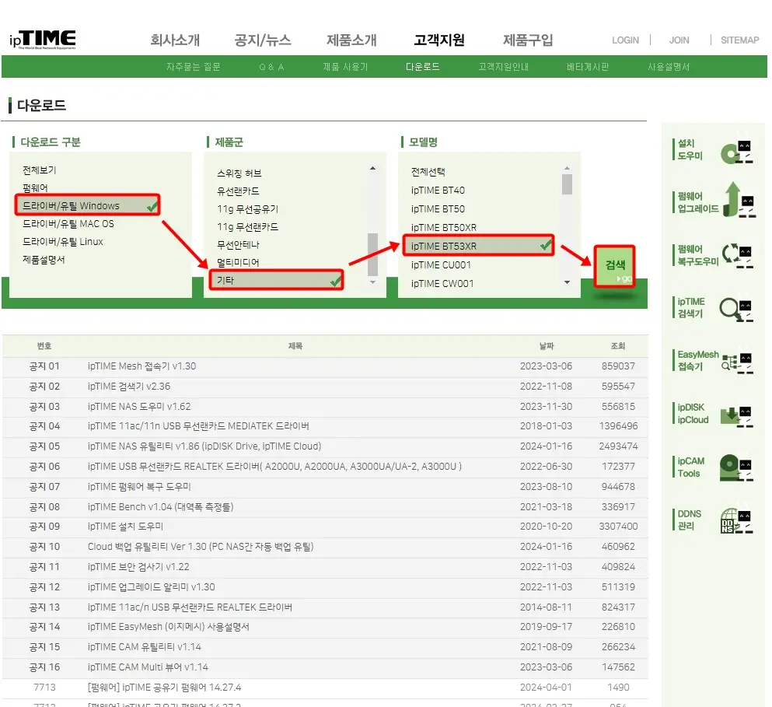Open ipTIME CAM Multi 뷰어 v1.14 post
772x707 pixels.
[148, 667]
